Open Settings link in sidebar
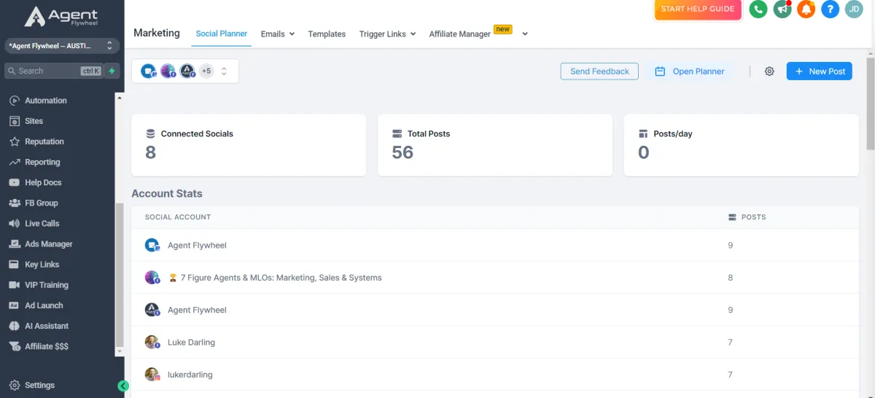This screenshot has width=875, height=398. click(39, 385)
